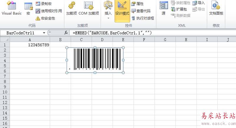
Task: Select row 1 header
Action: (x=5, y=45)
